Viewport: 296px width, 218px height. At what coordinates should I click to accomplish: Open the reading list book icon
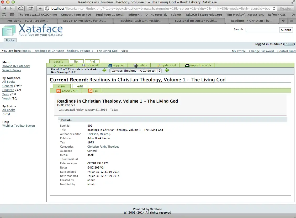pos(4,15)
